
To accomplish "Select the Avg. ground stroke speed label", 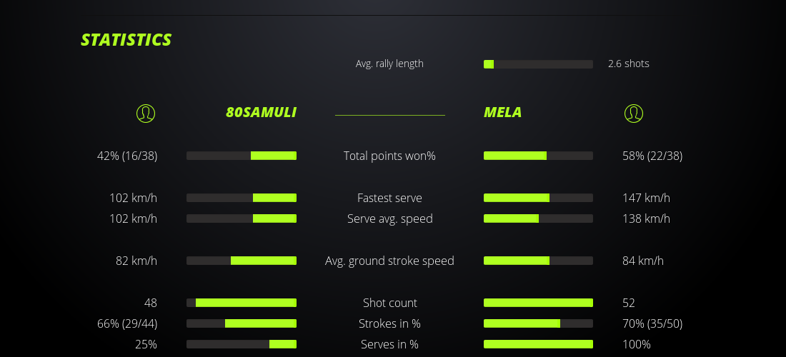I will pos(389,261).
